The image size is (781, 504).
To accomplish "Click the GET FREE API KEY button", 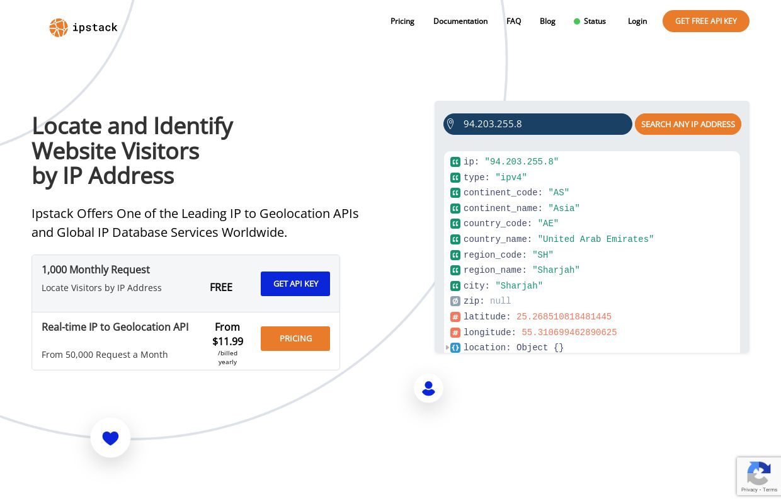I will (706, 21).
